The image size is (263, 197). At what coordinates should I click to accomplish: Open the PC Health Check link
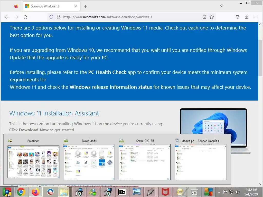click(107, 72)
